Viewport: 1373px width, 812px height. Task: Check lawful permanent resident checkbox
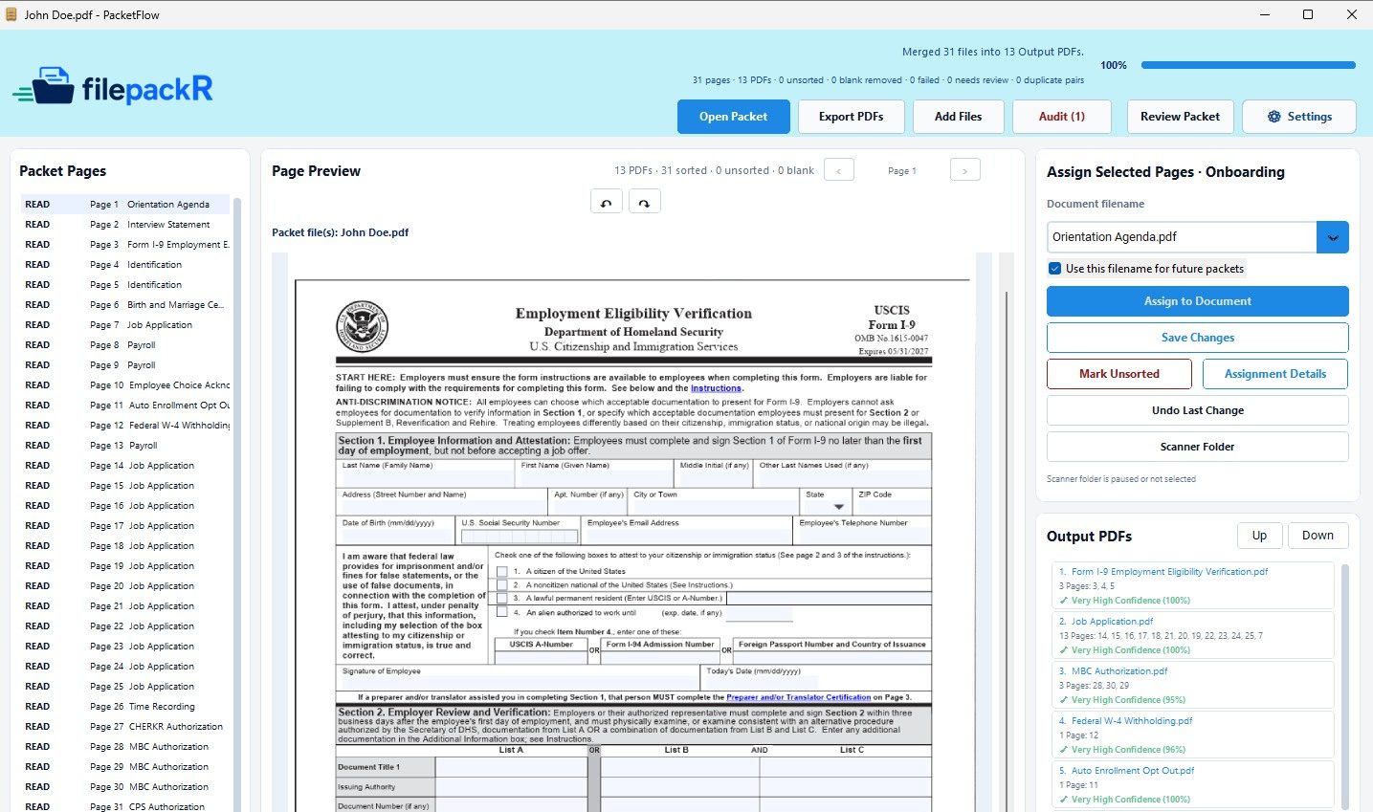point(501,598)
